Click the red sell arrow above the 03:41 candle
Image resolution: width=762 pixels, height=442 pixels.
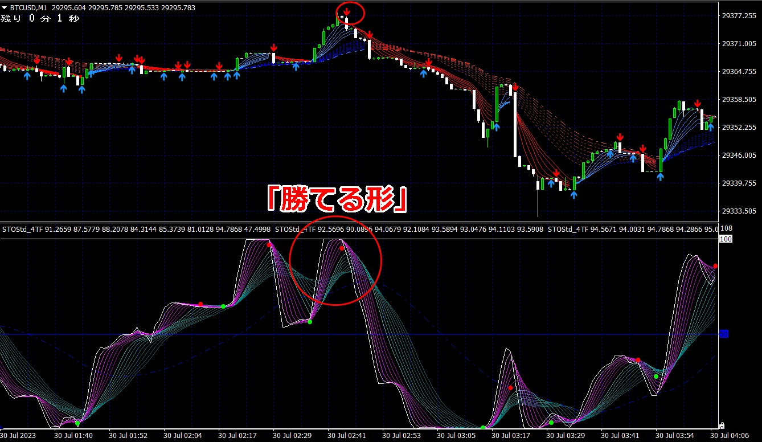tap(642, 149)
